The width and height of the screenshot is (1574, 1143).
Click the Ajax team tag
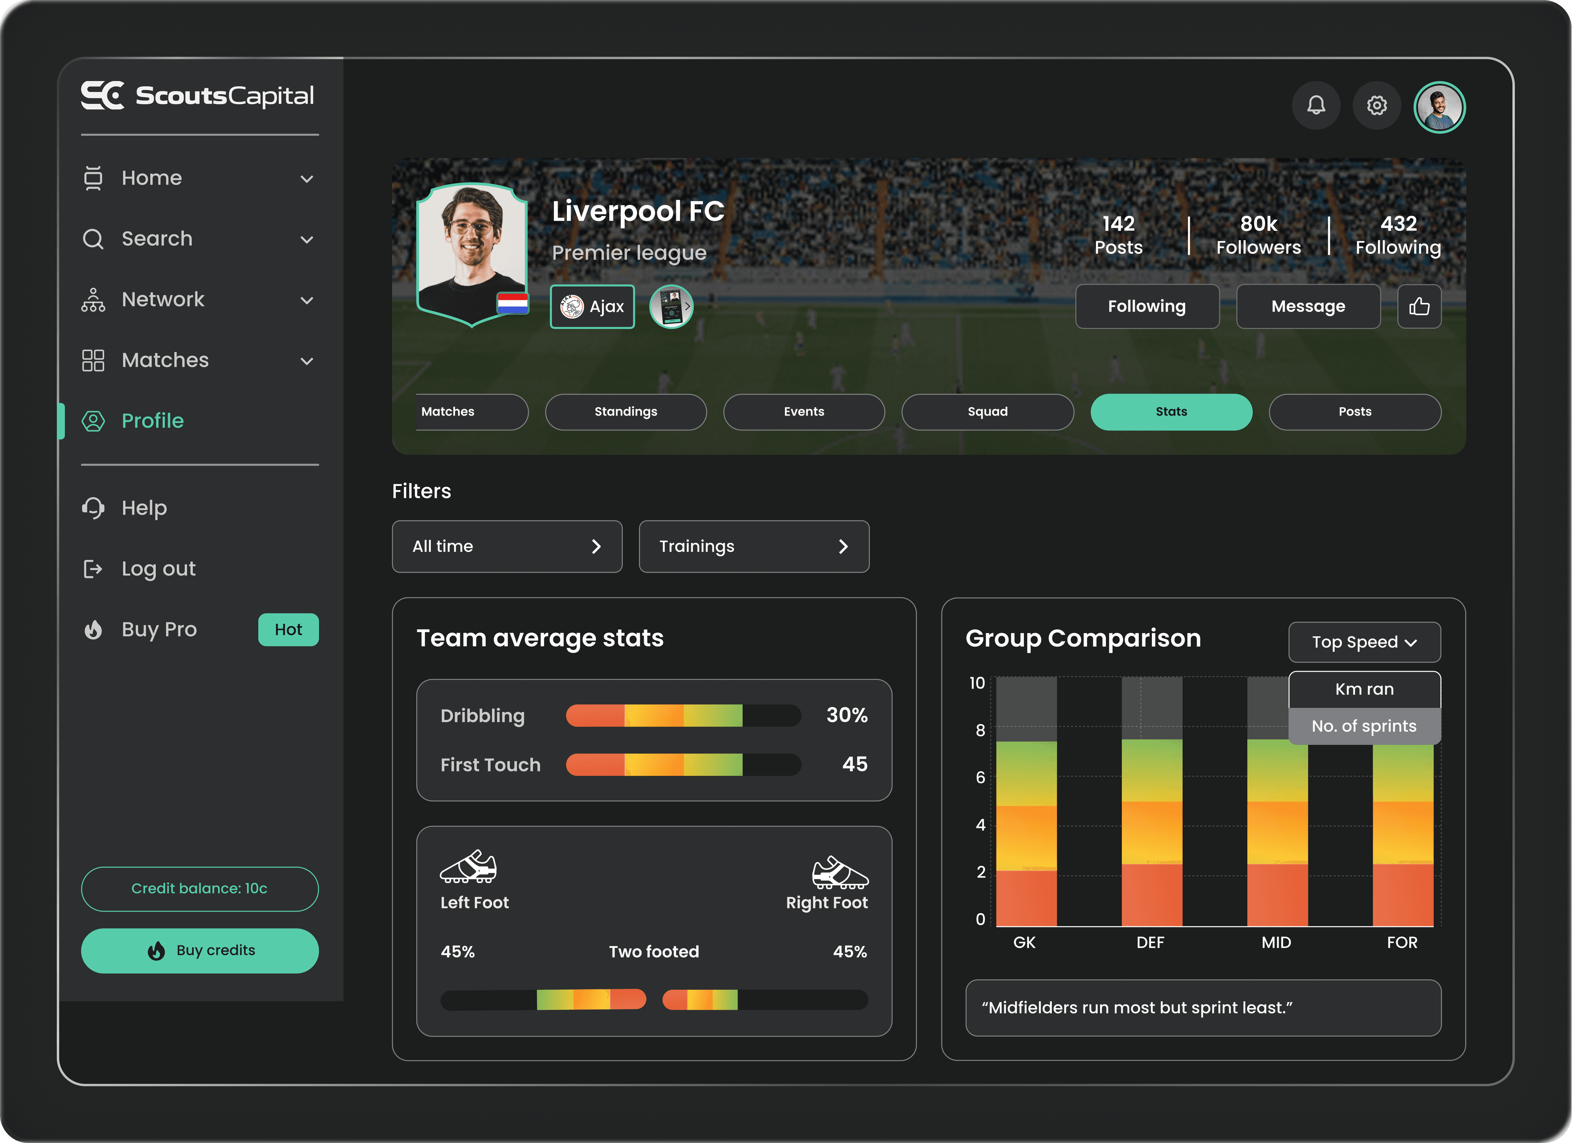[592, 306]
